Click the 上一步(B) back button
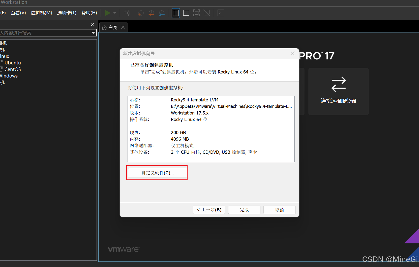419x267 pixels. coord(209,210)
